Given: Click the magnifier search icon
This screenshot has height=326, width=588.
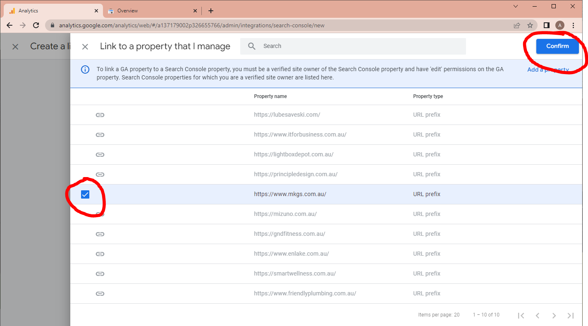Looking at the screenshot, I should pos(252,46).
